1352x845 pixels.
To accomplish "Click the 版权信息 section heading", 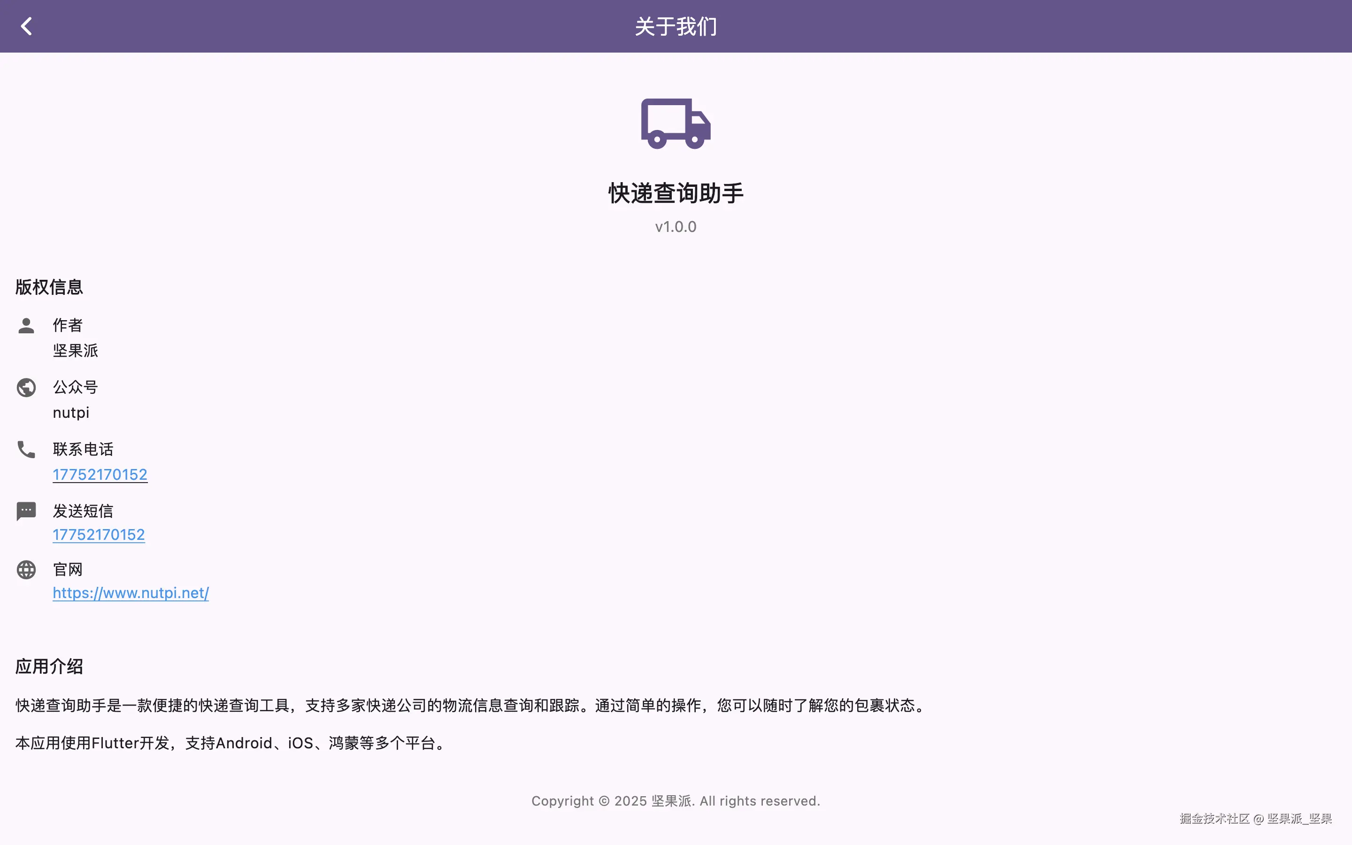I will tap(49, 287).
